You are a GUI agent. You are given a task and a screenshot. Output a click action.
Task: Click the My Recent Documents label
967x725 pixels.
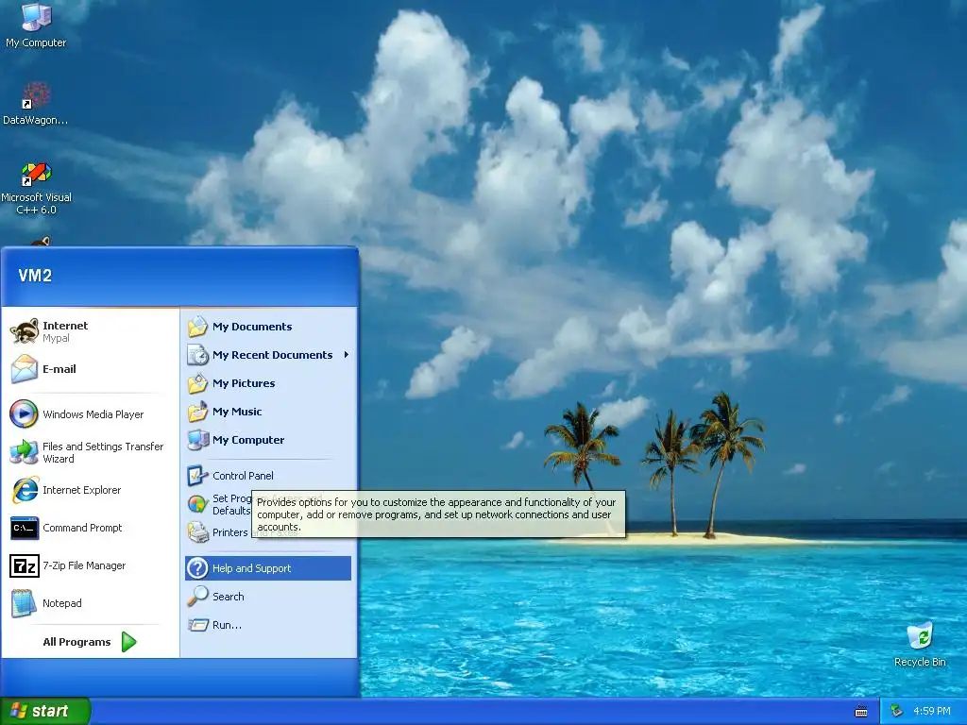click(x=273, y=355)
